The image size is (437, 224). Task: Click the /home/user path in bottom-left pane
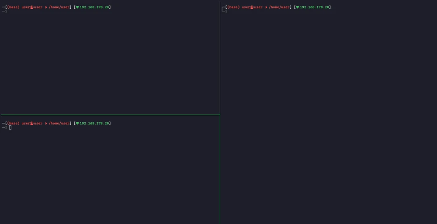pyautogui.click(x=59, y=124)
